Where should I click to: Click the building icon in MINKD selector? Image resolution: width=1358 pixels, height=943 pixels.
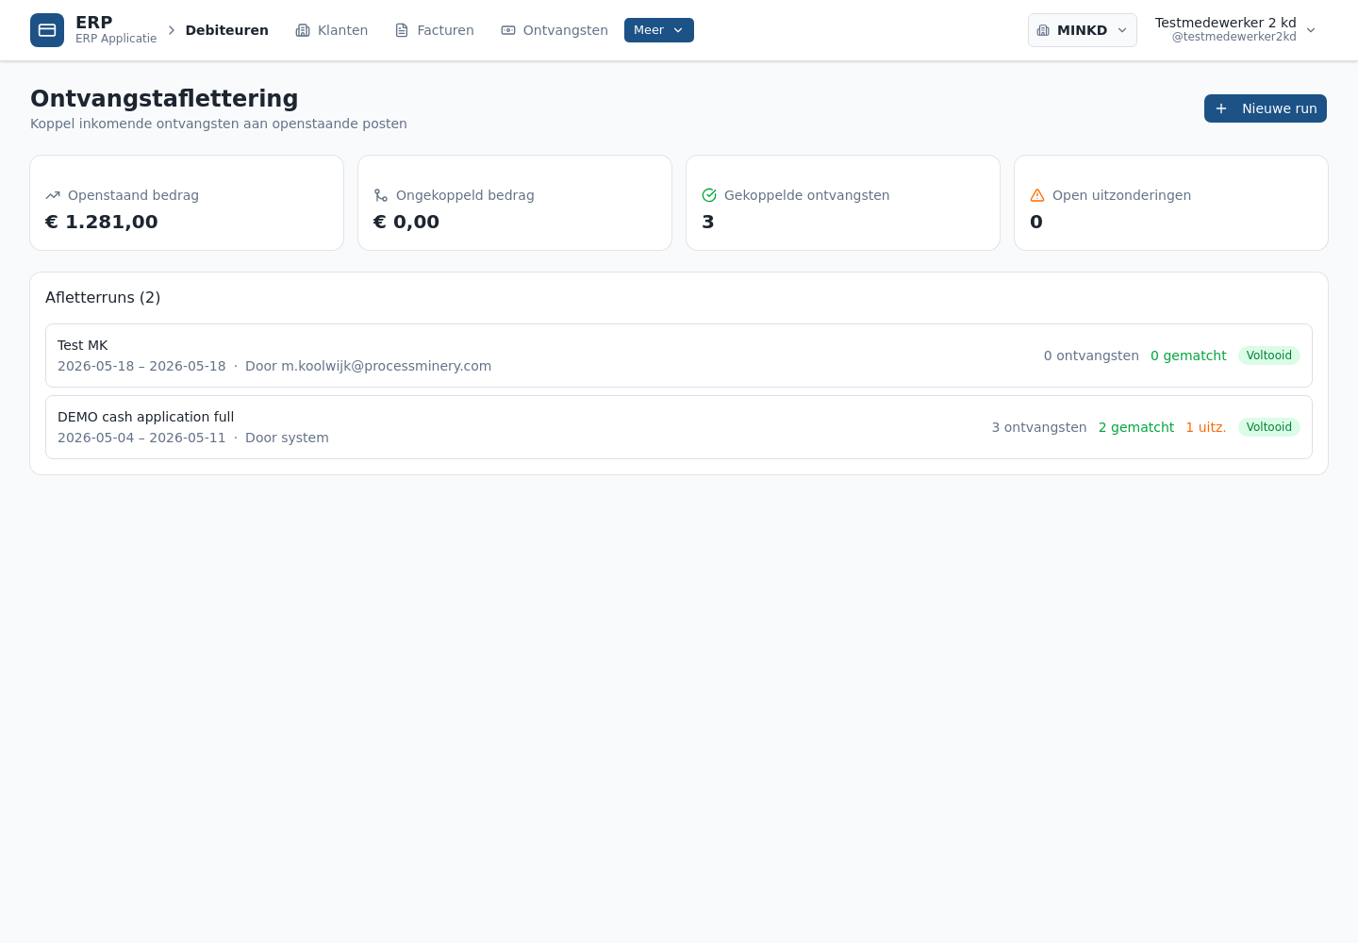pos(1043,30)
